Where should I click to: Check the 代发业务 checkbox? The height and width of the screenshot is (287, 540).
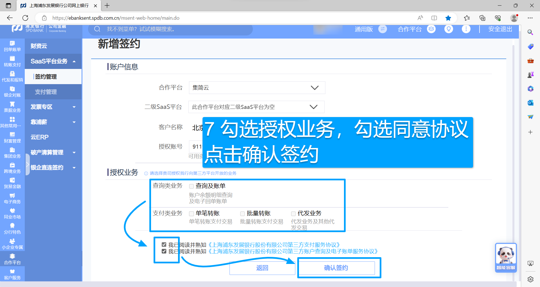pyautogui.click(x=293, y=214)
